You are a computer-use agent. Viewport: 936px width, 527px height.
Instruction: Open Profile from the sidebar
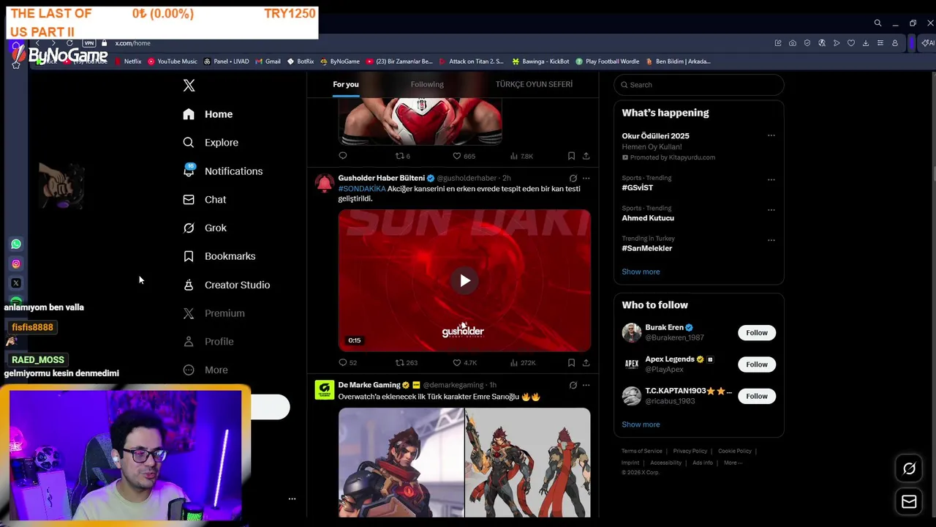point(208,342)
